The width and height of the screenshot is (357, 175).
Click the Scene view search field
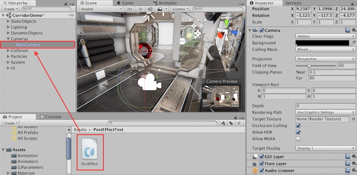pyautogui.click(x=218, y=9)
